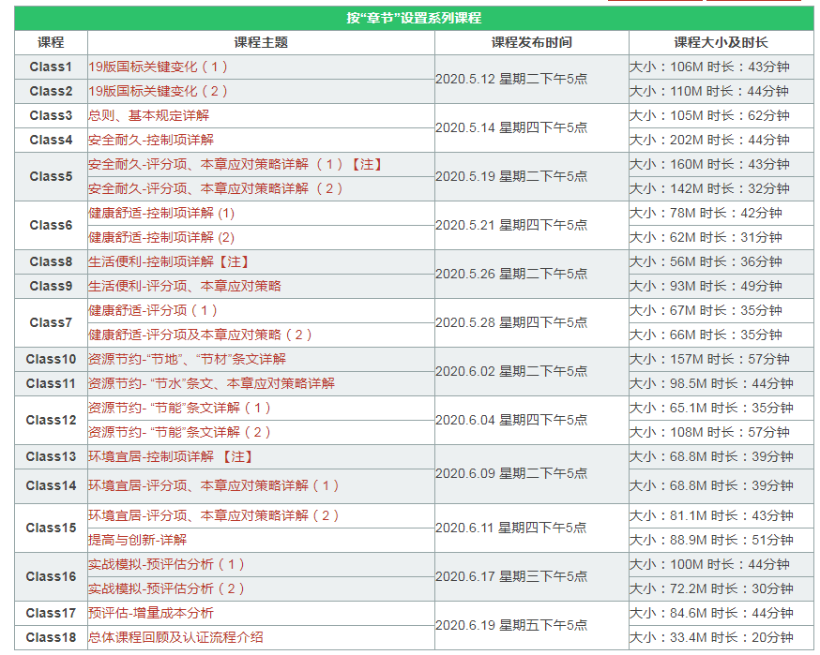Image resolution: width=820 pixels, height=655 pixels.
Task: Select the Class1 cell
Action: [x=51, y=67]
